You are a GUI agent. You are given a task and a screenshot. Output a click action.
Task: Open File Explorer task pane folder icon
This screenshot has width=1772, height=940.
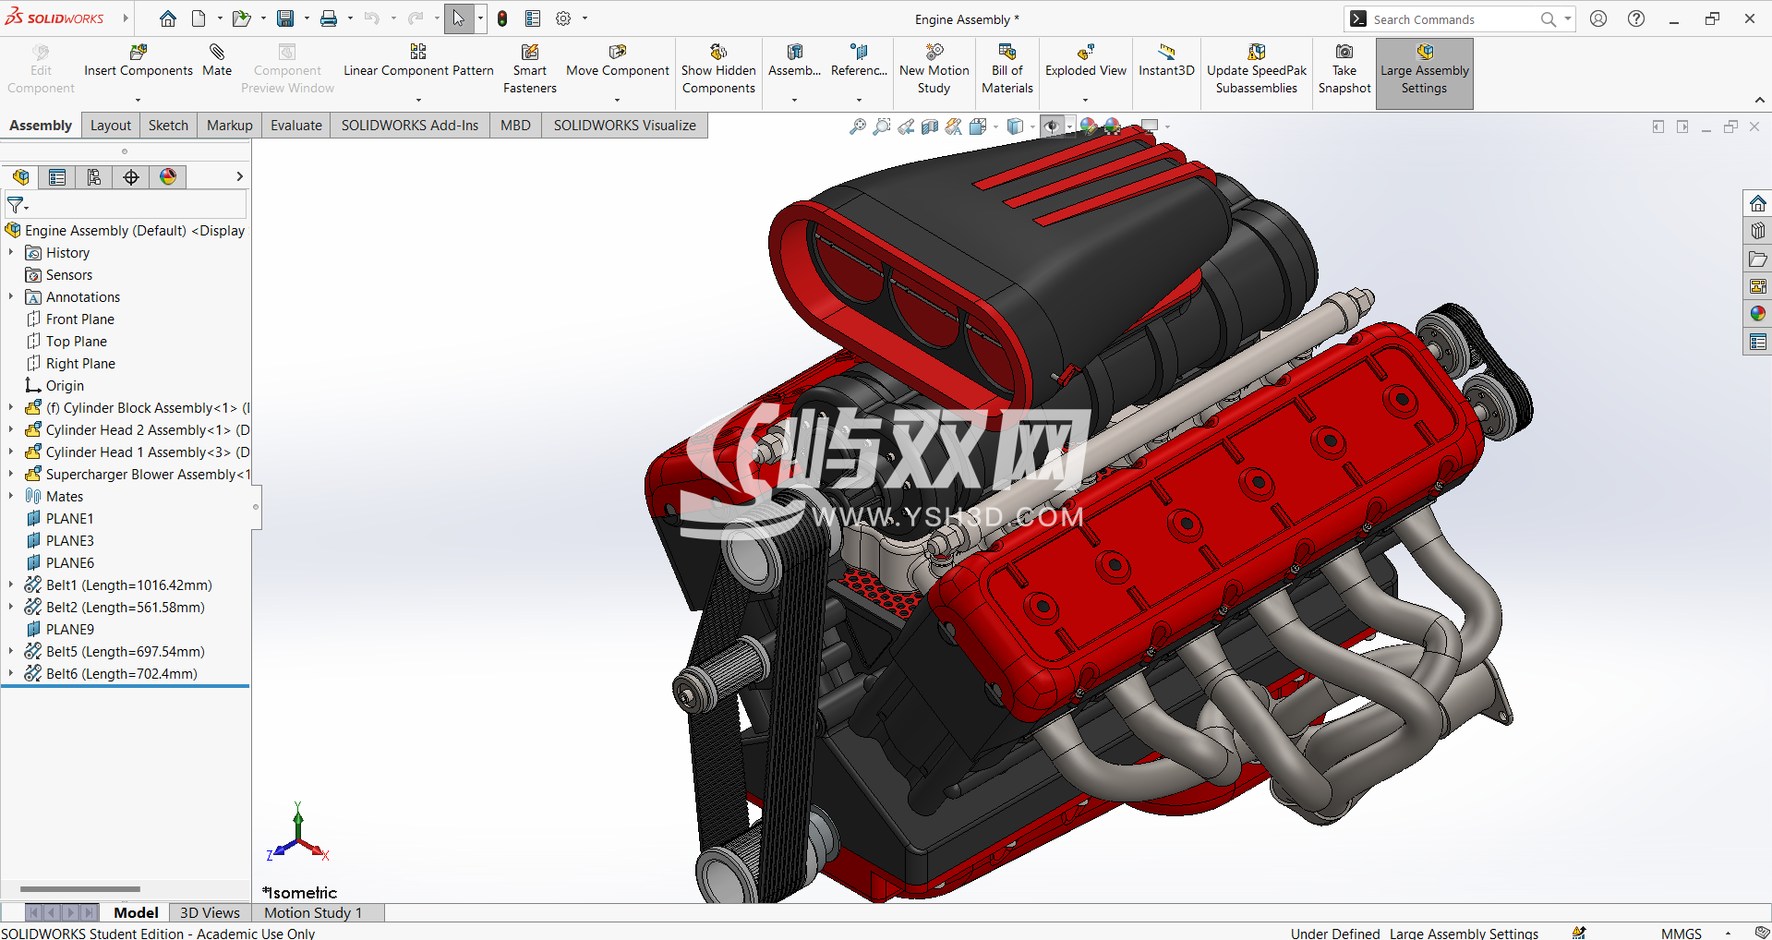(x=1758, y=259)
